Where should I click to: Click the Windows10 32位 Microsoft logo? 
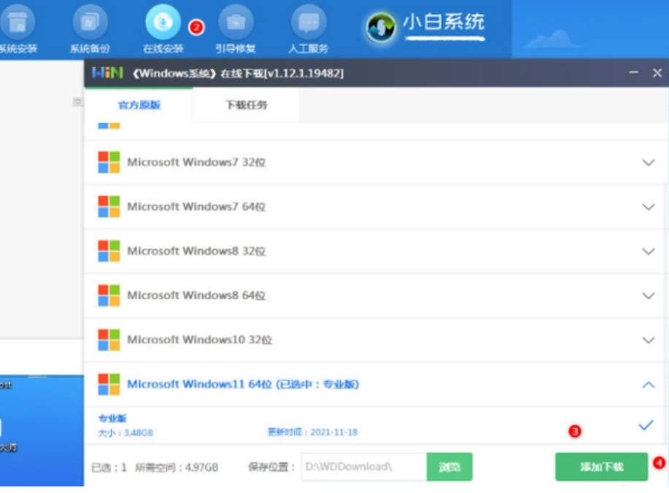[109, 340]
